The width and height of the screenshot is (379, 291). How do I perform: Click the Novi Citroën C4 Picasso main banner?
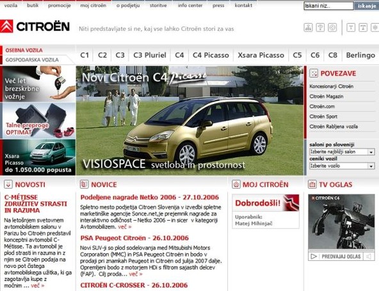pos(189,120)
